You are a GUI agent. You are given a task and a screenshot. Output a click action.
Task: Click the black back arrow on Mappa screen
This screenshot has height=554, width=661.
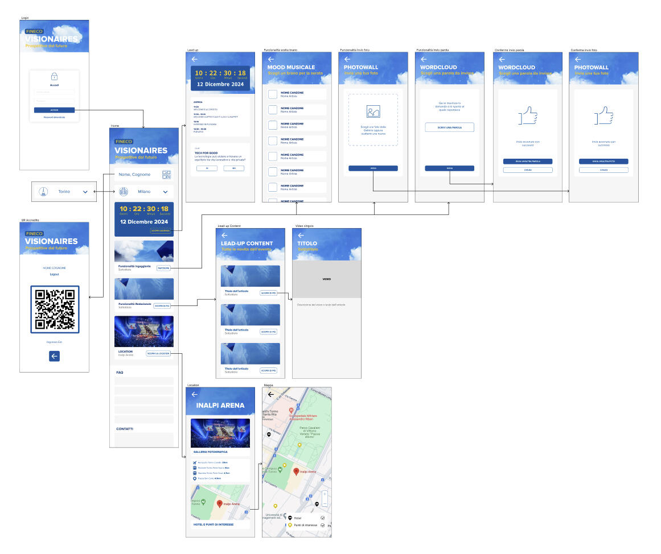(x=270, y=394)
